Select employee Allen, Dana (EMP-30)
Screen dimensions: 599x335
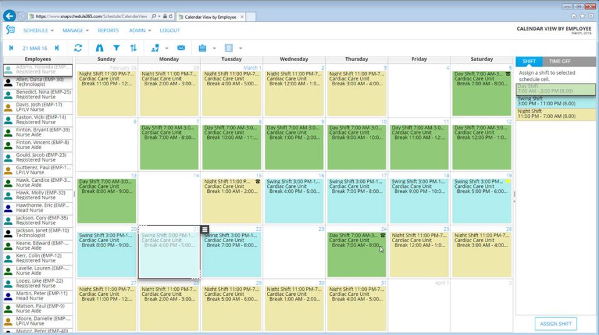[x=38, y=82]
